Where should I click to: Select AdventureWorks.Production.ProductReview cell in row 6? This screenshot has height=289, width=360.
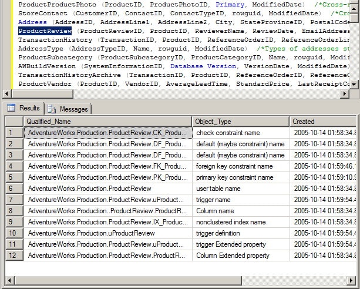click(108, 189)
